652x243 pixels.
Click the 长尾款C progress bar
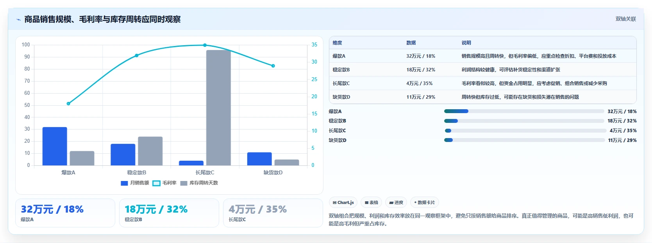525,131
